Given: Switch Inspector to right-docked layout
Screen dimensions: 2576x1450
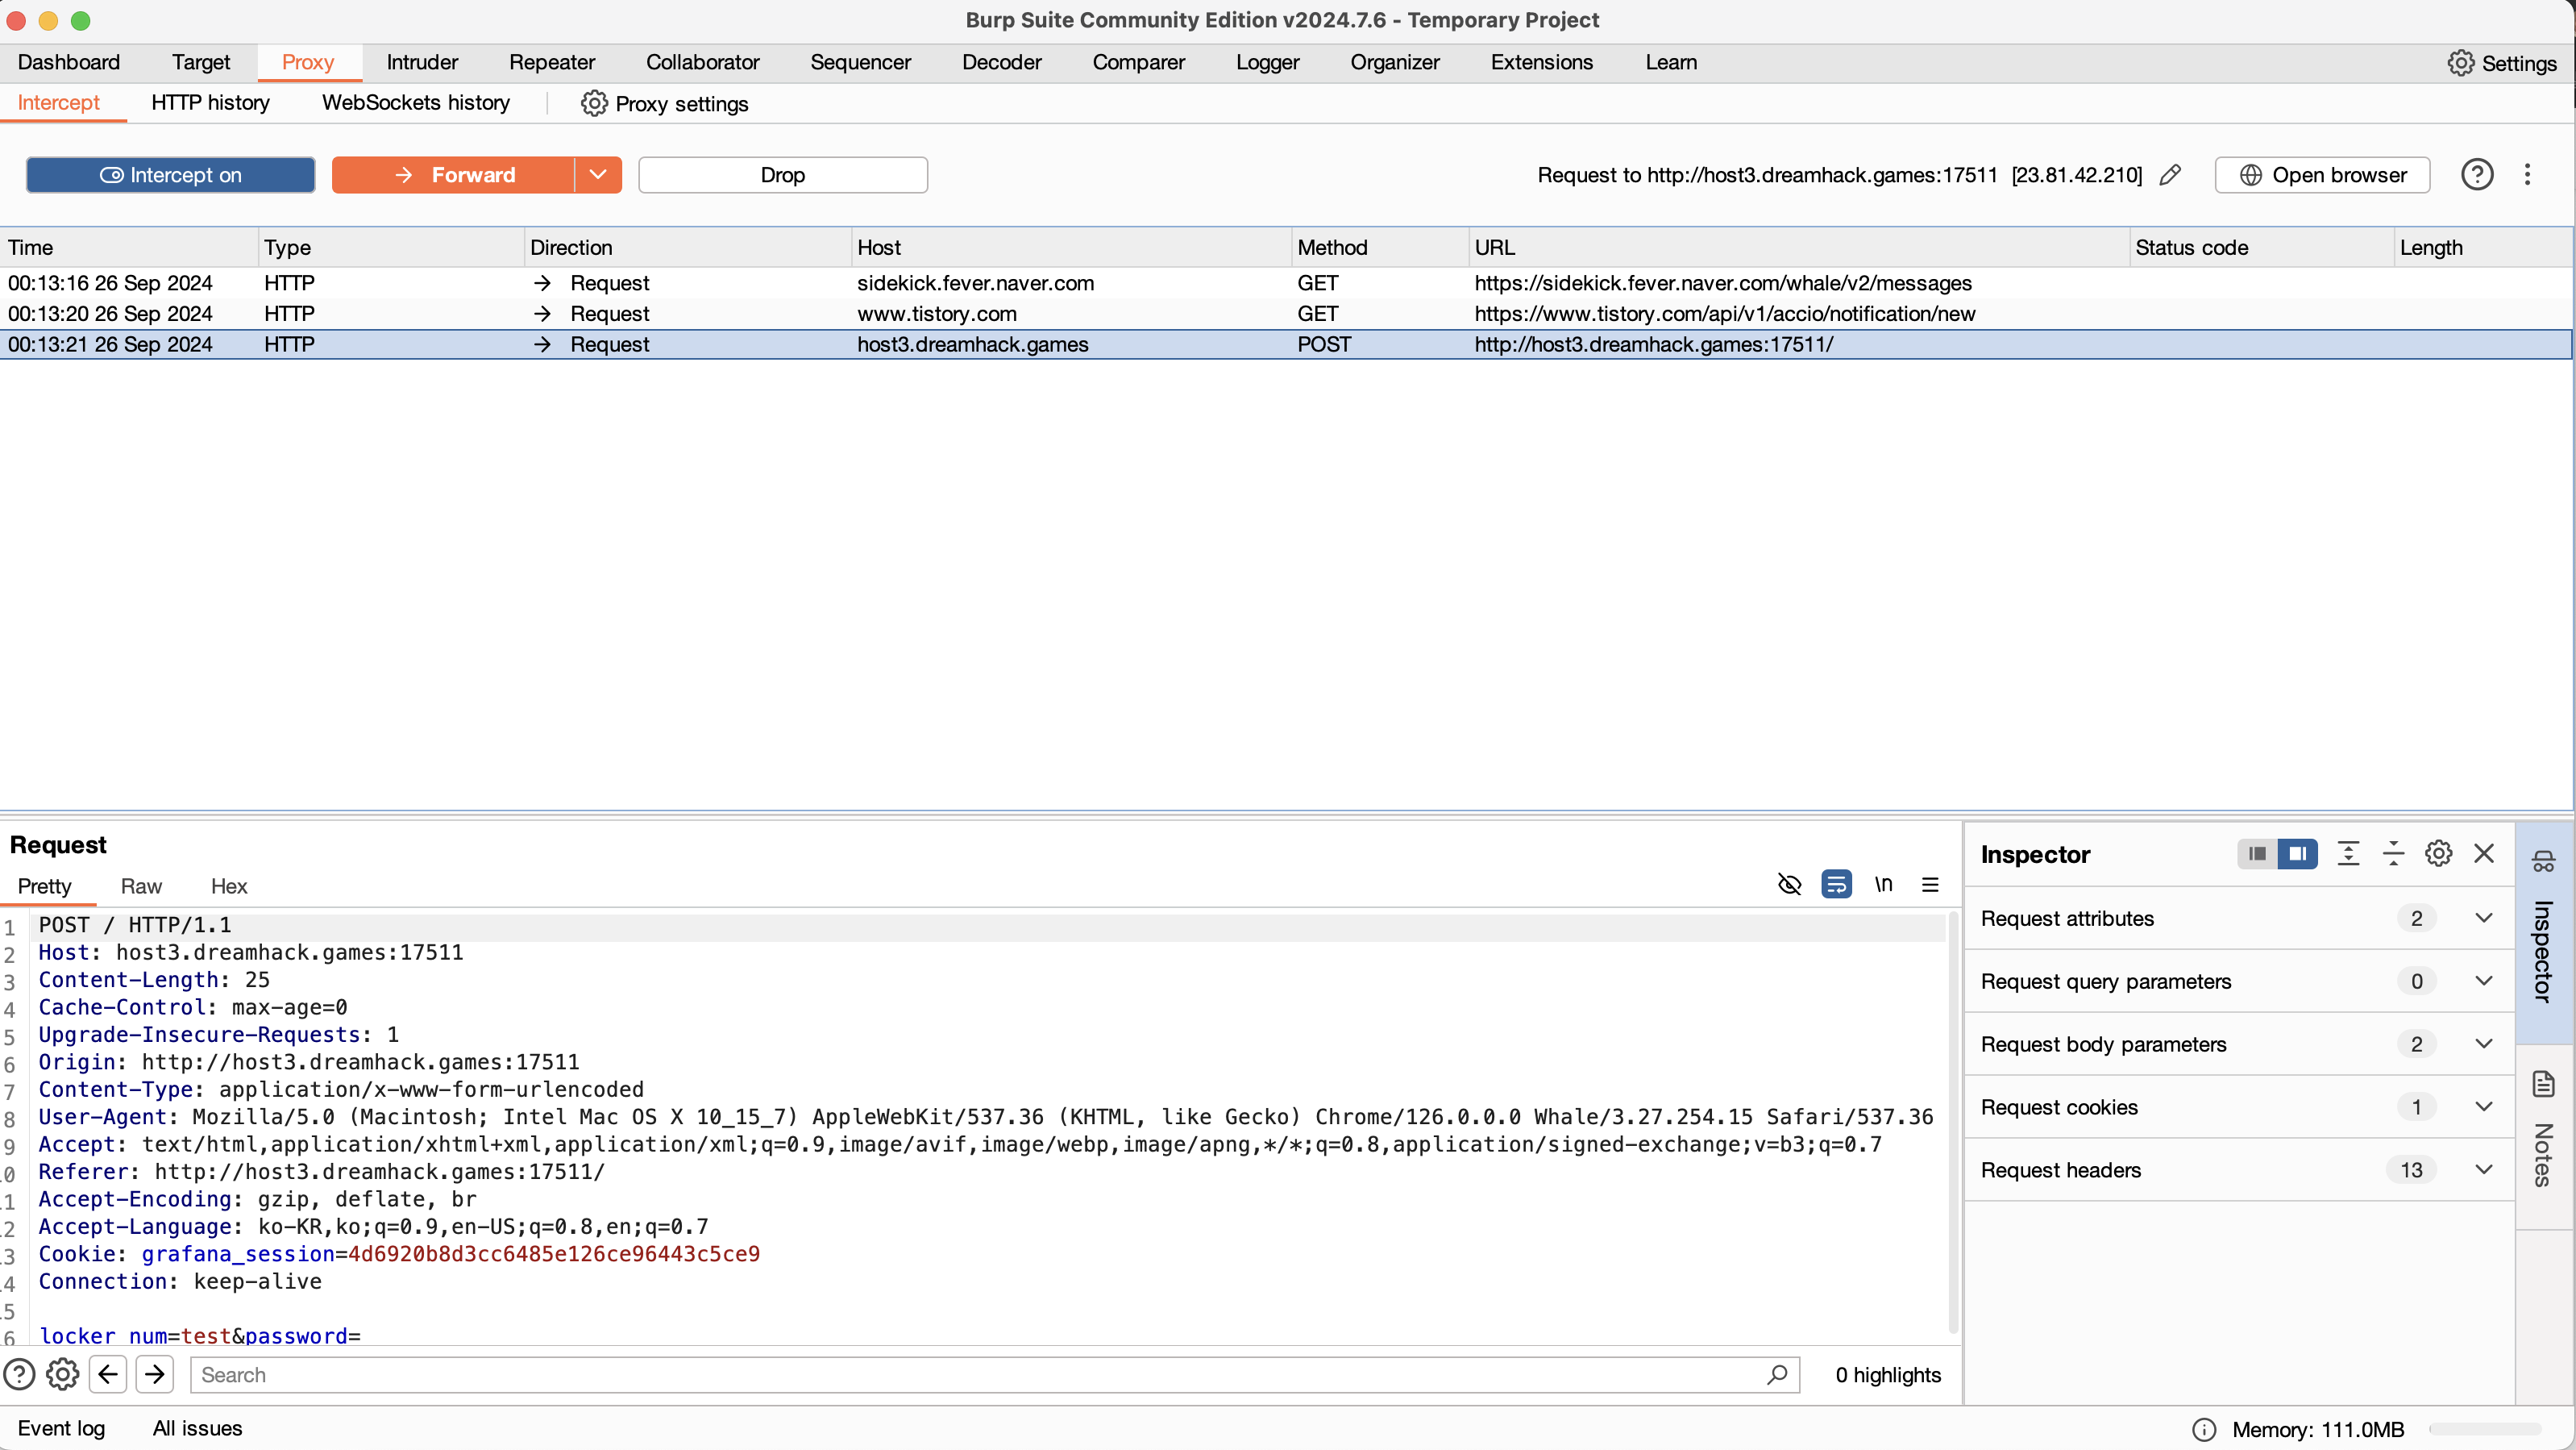Looking at the screenshot, I should 2297,853.
